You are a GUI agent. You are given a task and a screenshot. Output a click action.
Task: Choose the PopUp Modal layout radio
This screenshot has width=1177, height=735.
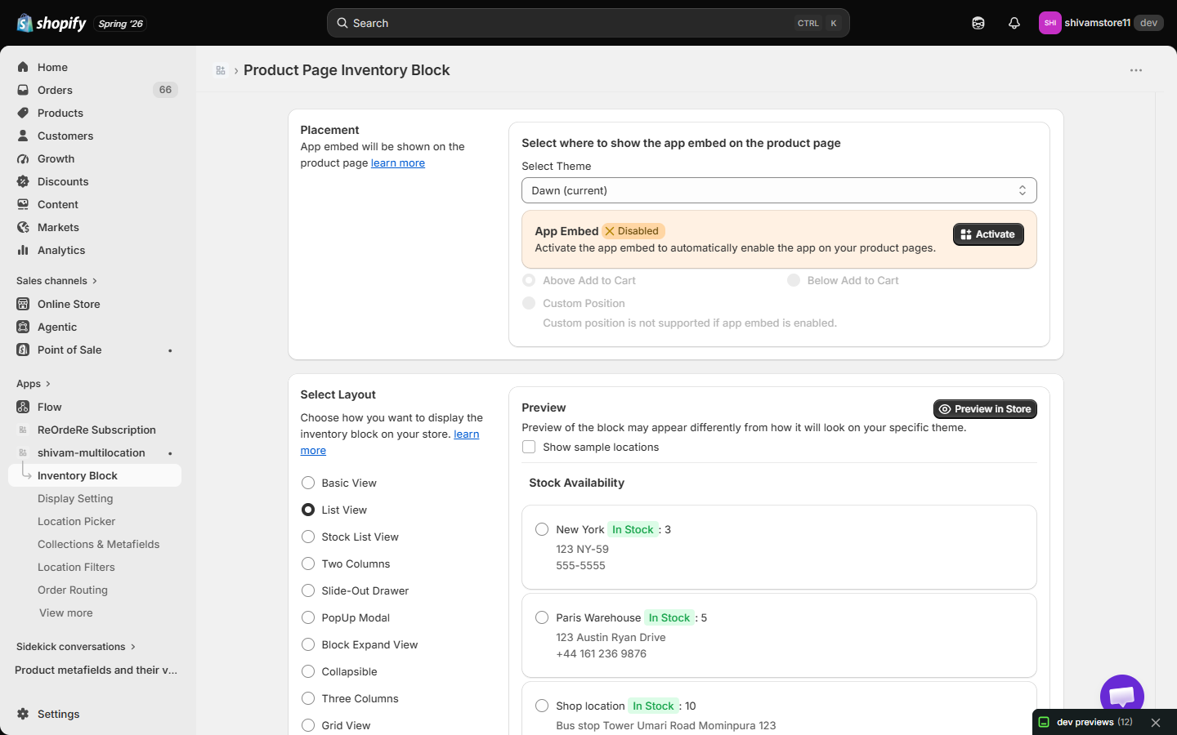pos(308,617)
